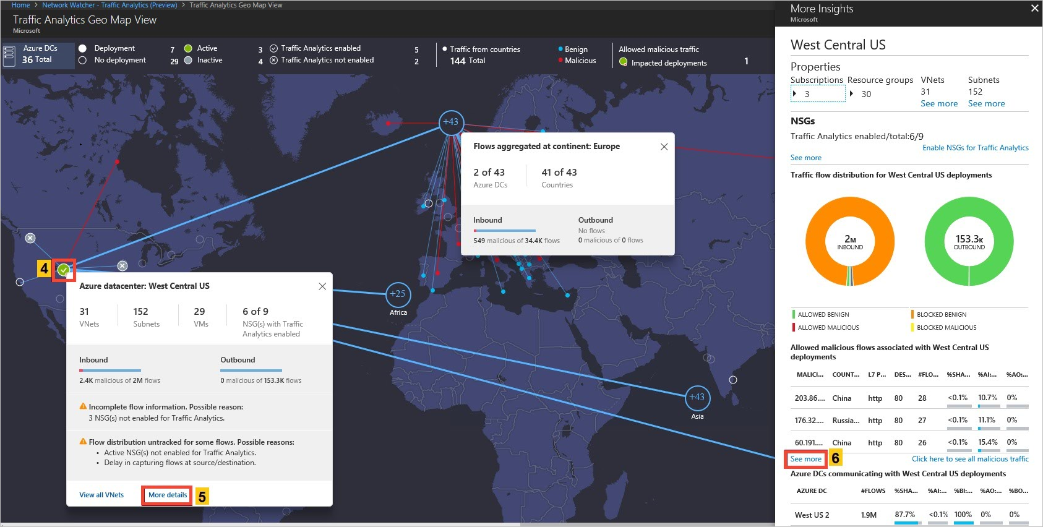This screenshot has width=1043, height=527.
Task: Click the green West Central US datacenter marker
Action: click(x=64, y=270)
